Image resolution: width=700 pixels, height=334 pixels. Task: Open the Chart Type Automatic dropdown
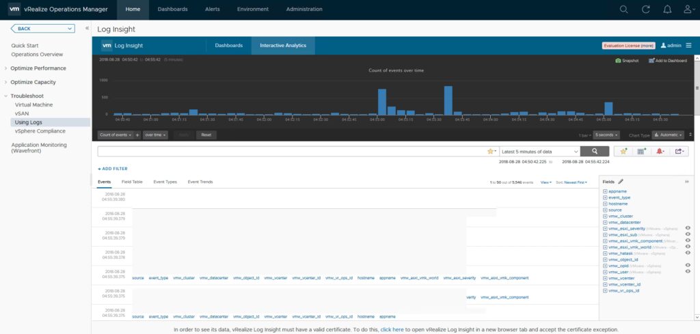pyautogui.click(x=667, y=135)
